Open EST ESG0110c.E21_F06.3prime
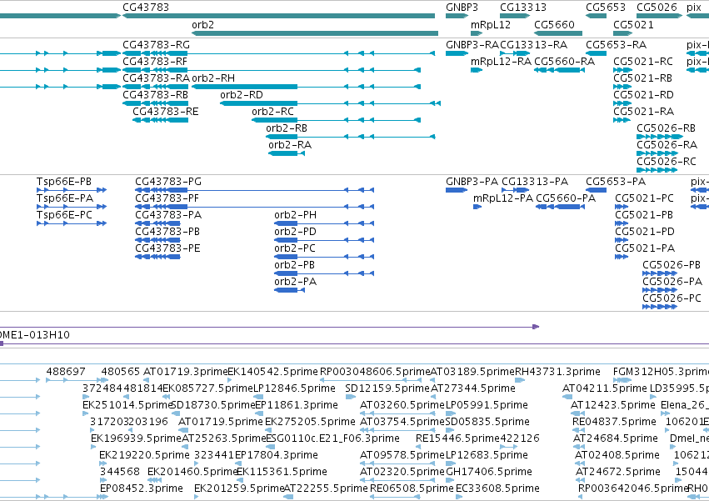 tap(332, 438)
